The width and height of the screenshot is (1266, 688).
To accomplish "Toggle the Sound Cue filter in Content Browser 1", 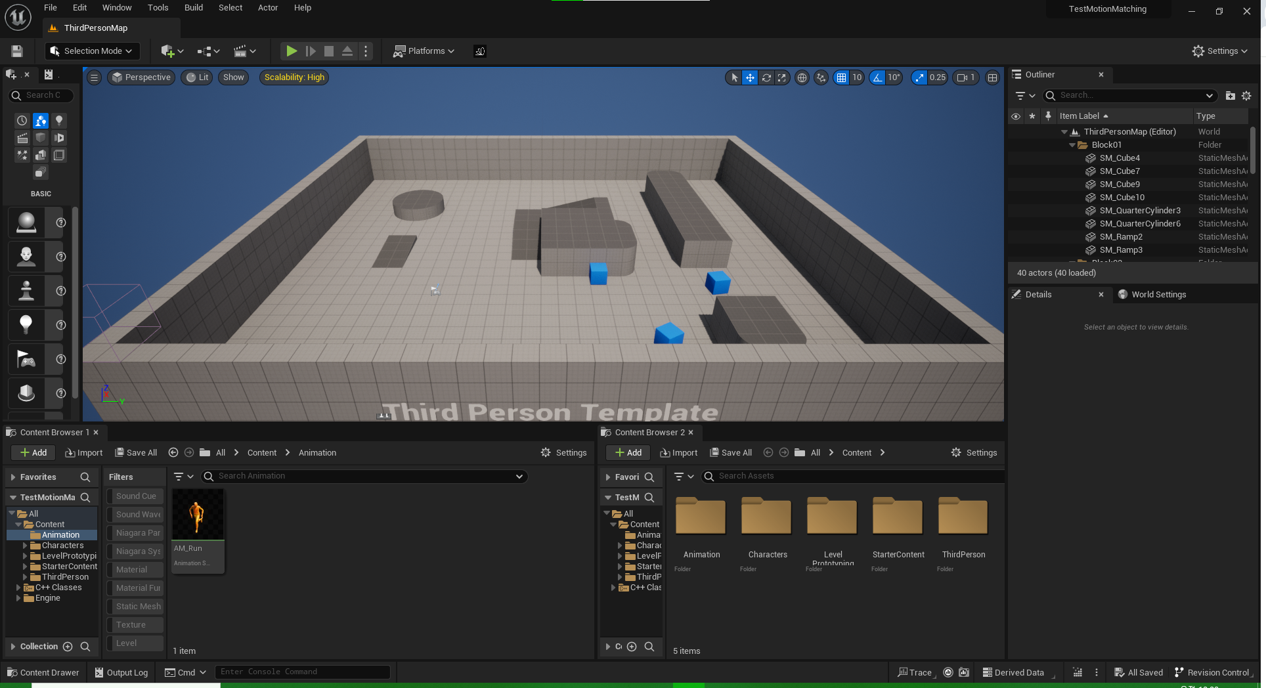I will tap(136, 496).
